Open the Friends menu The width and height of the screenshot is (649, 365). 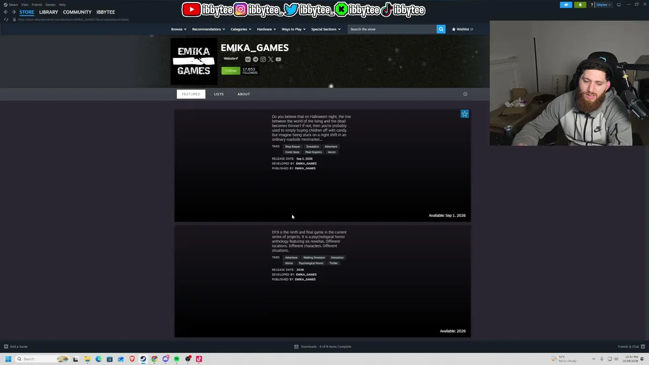pos(37,5)
